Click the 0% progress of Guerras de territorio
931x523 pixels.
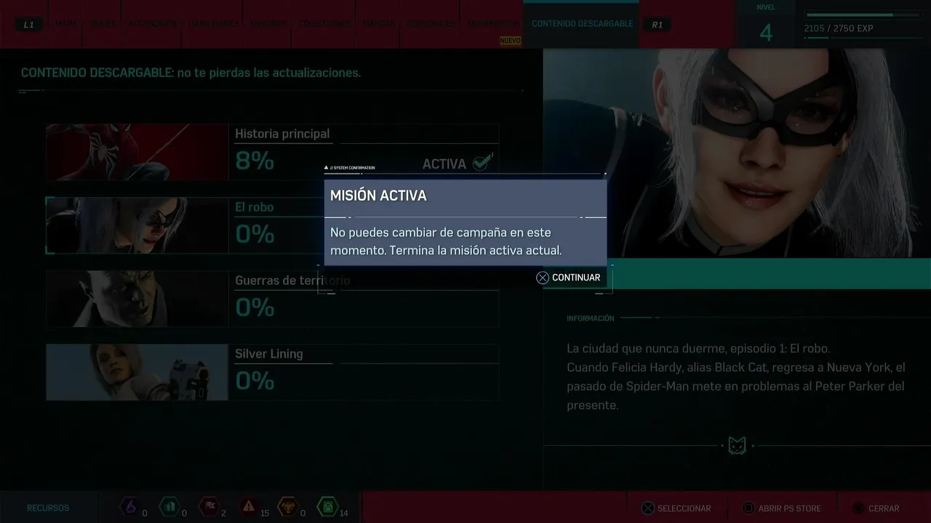pos(255,307)
